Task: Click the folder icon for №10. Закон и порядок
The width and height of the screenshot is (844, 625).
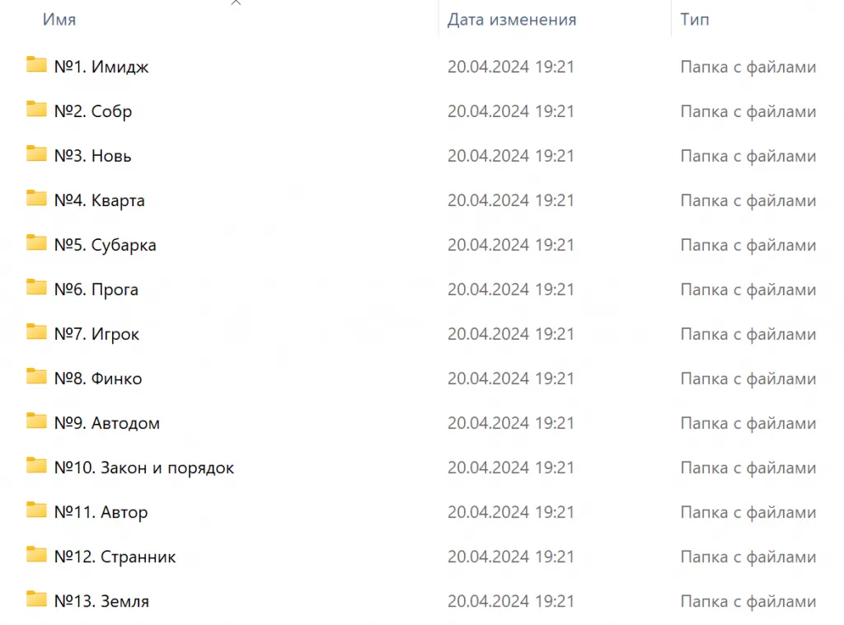Action: point(36,466)
